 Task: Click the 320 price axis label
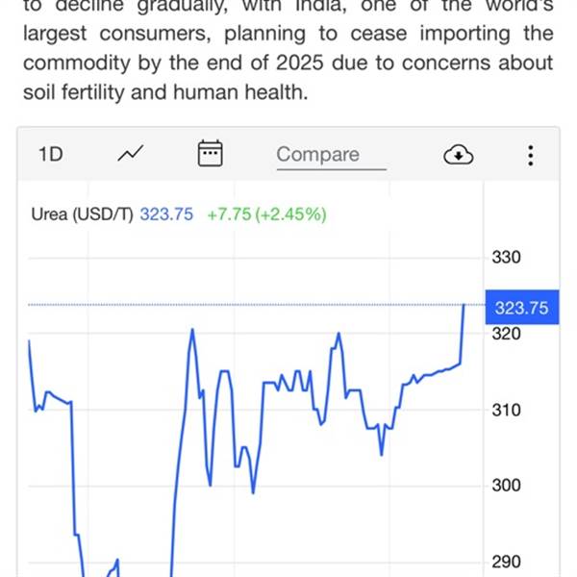point(506,334)
